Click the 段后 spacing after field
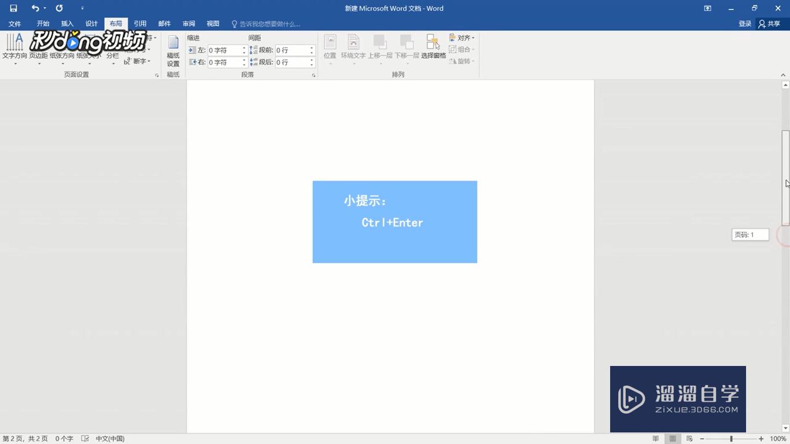 pos(291,62)
